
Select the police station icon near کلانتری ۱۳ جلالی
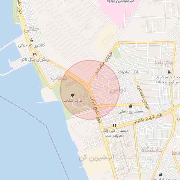point(31,40)
